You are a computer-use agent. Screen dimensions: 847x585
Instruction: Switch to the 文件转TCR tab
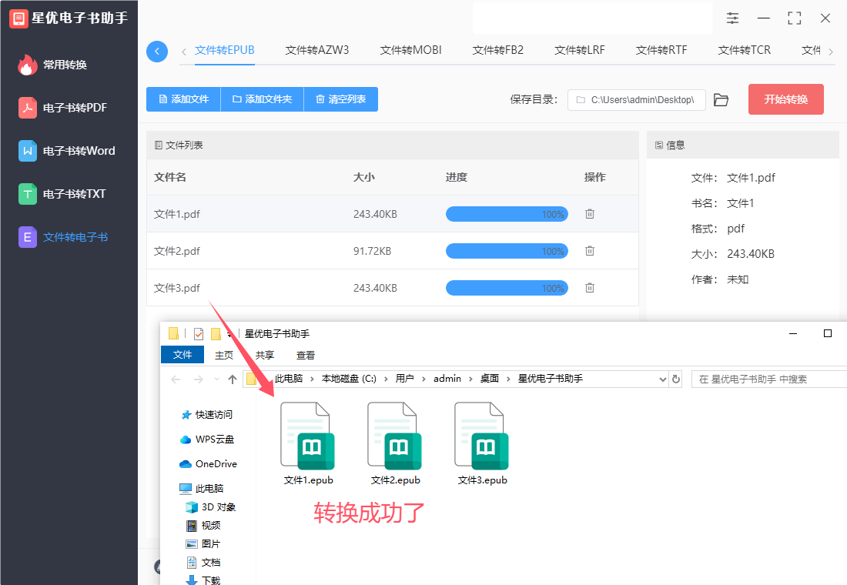click(x=745, y=50)
